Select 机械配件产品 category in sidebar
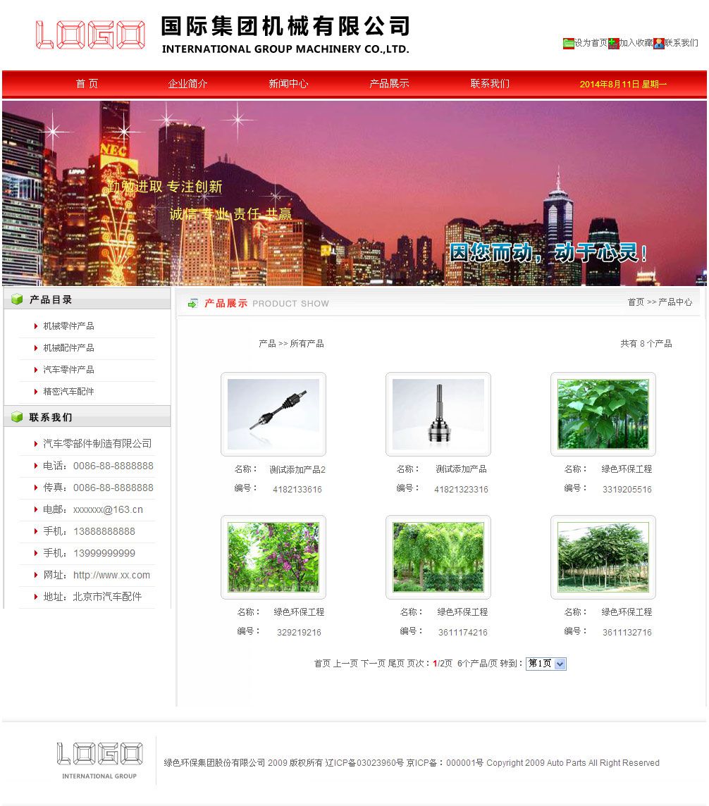The width and height of the screenshot is (709, 806). click(68, 348)
